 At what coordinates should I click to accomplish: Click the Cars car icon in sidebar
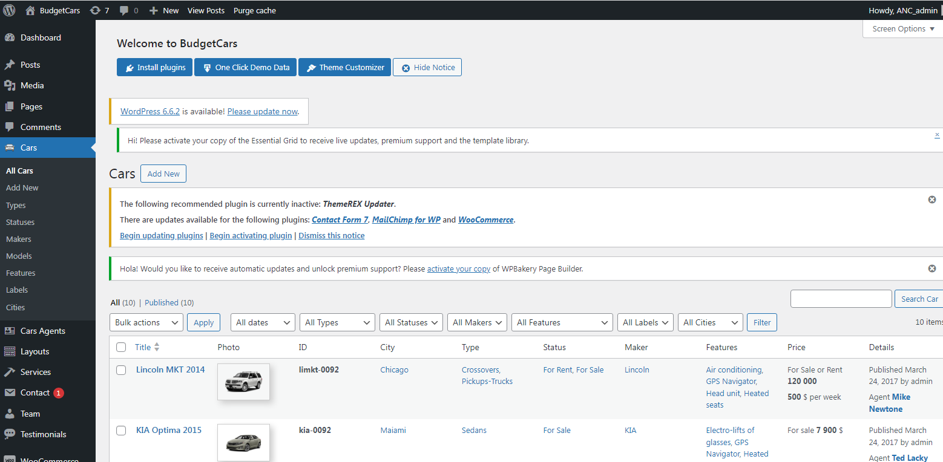(10, 148)
